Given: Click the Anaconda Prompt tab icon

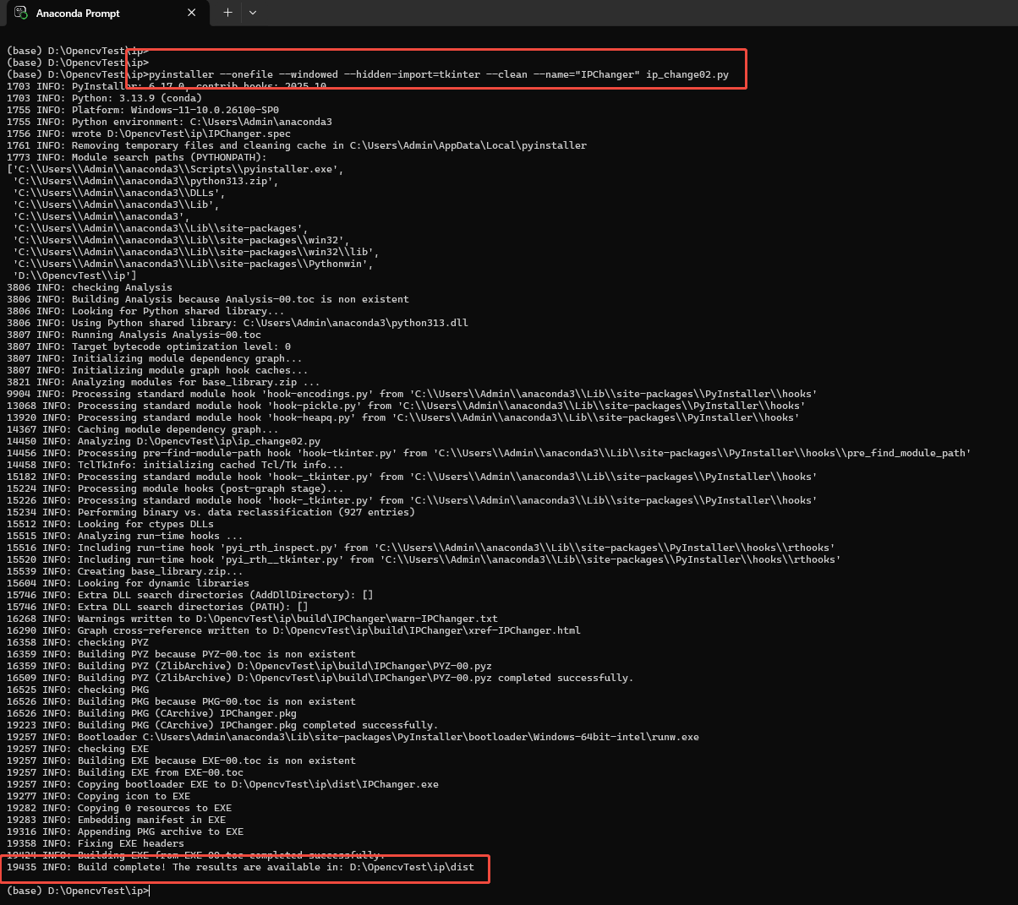Looking at the screenshot, I should click(x=22, y=13).
